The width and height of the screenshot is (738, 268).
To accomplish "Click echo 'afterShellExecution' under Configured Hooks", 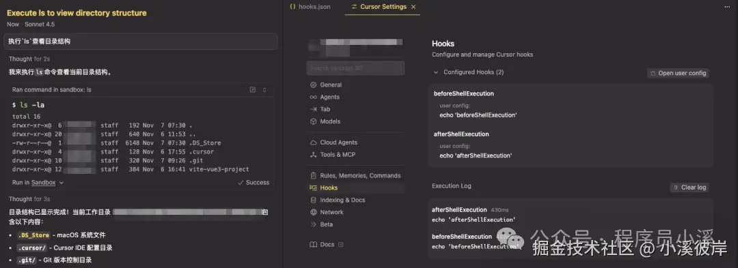I will [476, 155].
